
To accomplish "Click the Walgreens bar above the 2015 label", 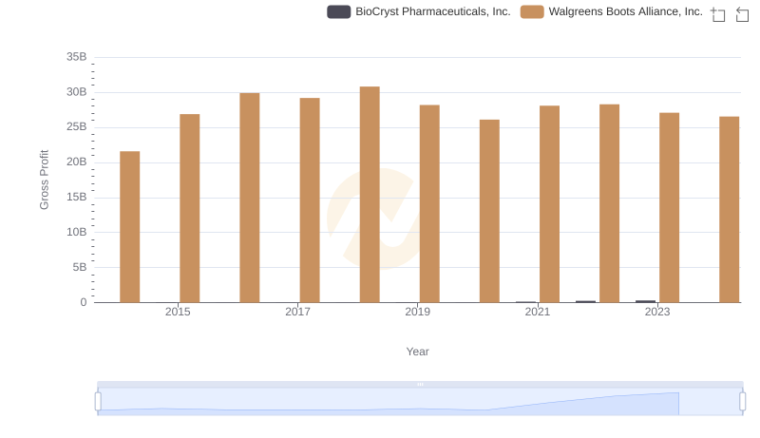I will coord(189,208).
